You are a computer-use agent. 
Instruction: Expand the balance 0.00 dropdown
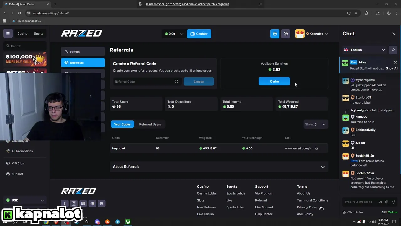(182, 34)
